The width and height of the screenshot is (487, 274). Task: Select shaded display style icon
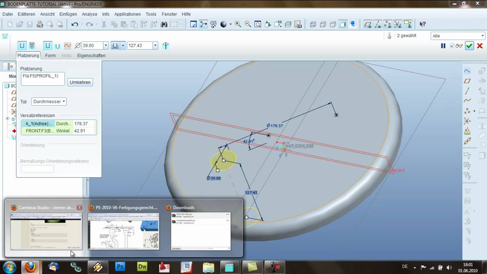pyautogui.click(x=343, y=24)
